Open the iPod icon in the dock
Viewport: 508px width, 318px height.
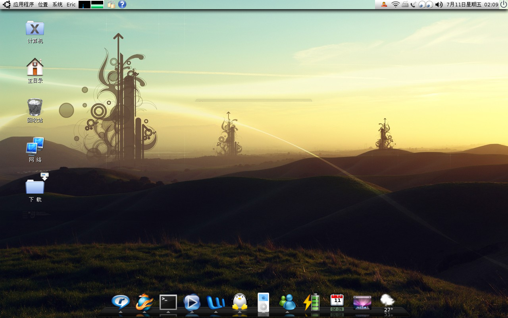(263, 302)
